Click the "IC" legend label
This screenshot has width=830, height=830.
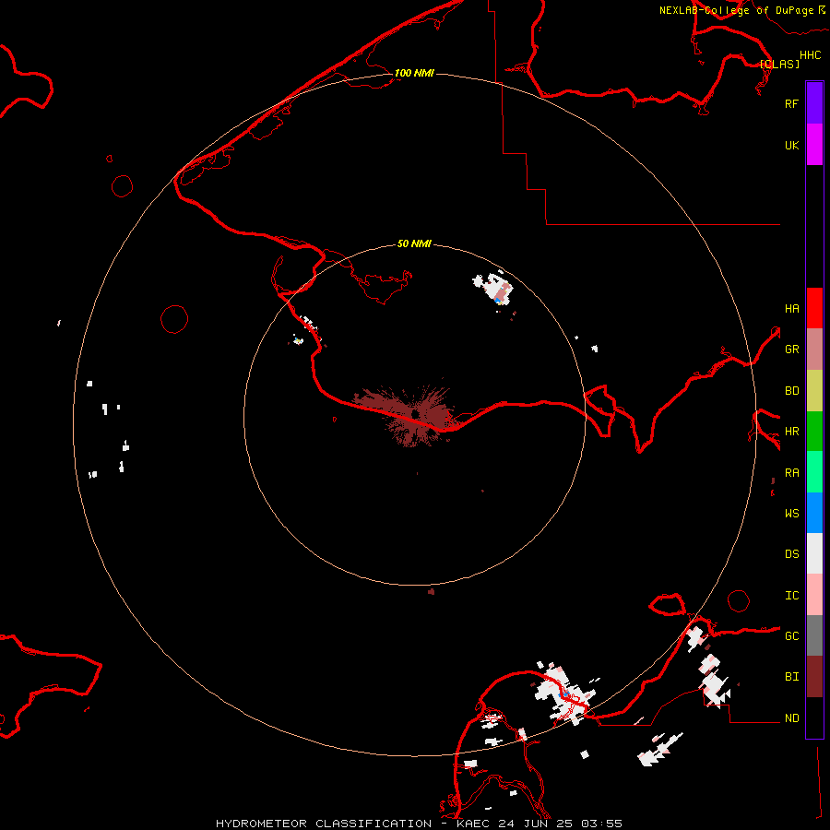click(x=791, y=595)
